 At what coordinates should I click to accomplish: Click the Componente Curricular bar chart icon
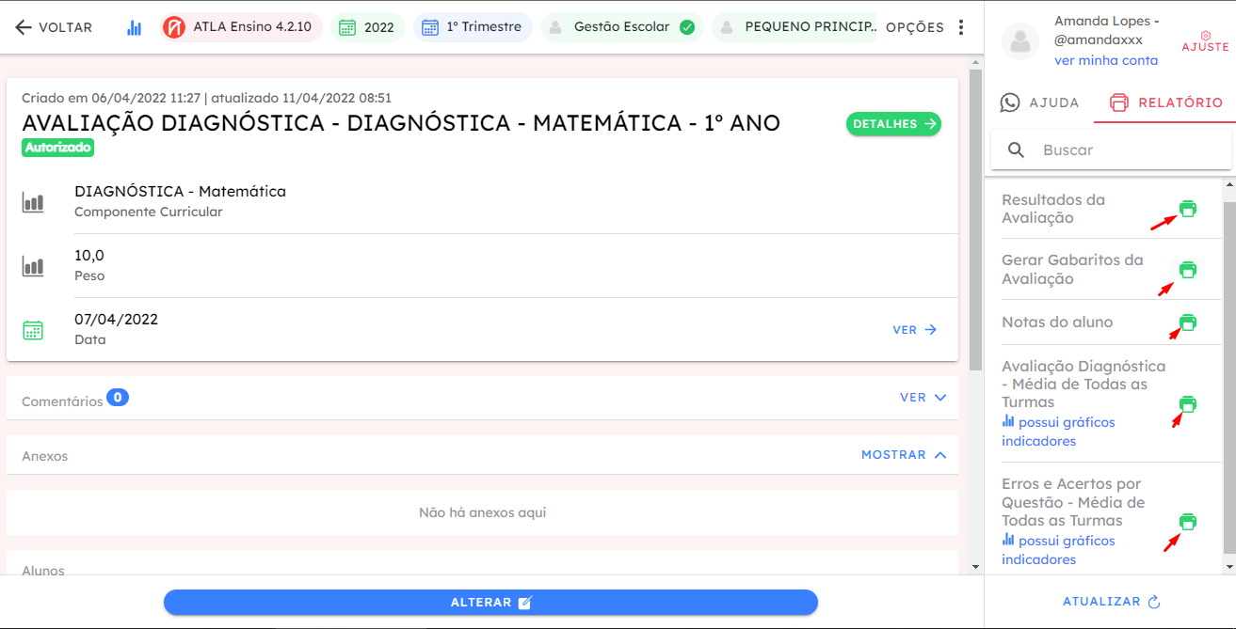tap(33, 202)
